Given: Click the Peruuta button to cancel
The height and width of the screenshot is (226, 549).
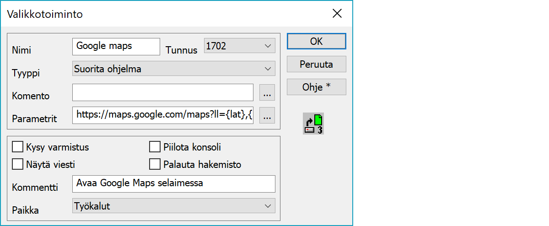Looking at the screenshot, I should click(316, 64).
